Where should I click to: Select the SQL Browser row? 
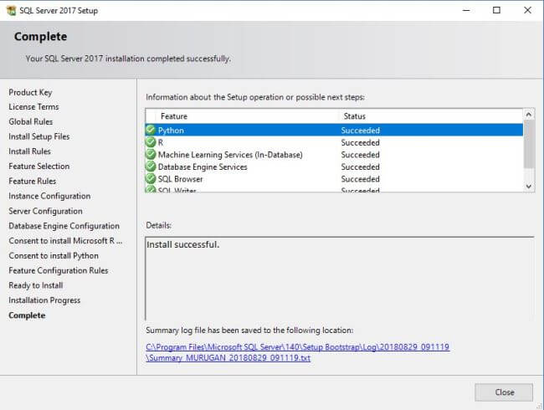334,178
